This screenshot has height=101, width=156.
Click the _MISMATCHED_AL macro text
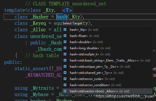point(44,75)
